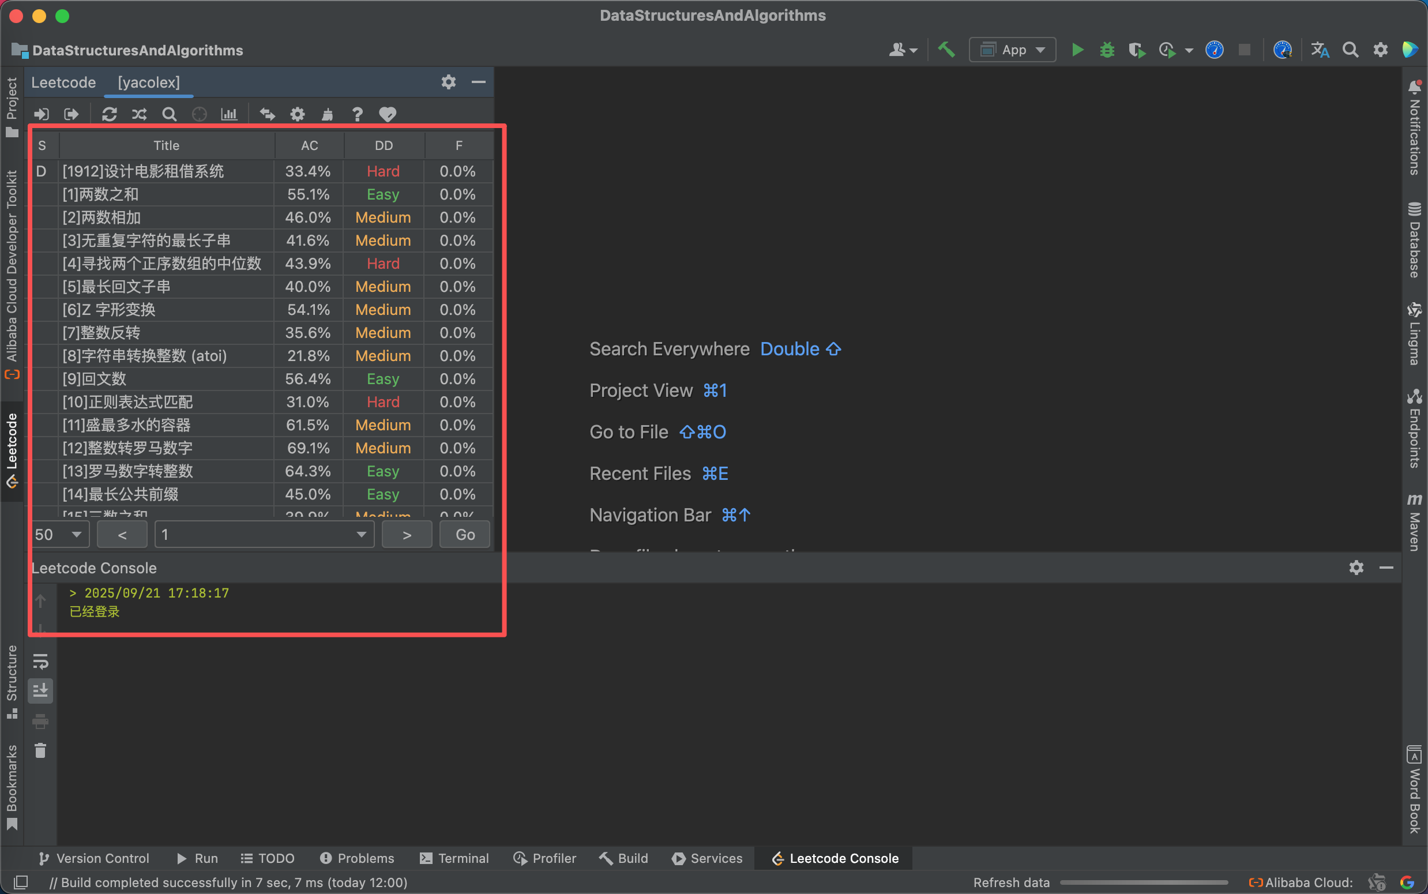Open the page size 50 dropdown
This screenshot has width=1428, height=894.
point(60,535)
